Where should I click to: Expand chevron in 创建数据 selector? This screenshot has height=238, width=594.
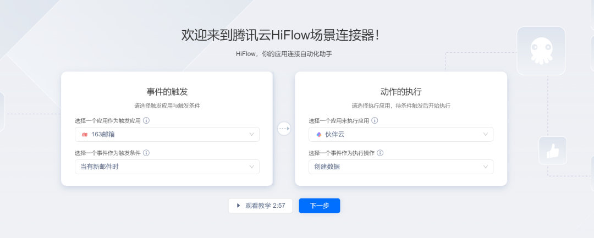(x=485, y=167)
